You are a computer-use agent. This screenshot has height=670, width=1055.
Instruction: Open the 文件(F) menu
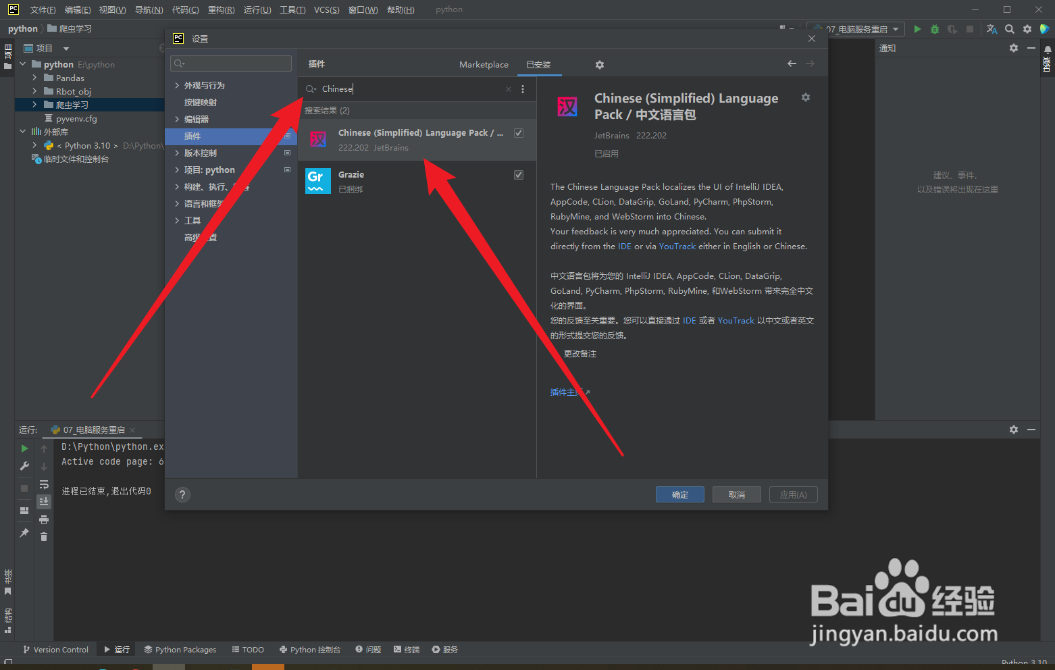click(x=43, y=9)
